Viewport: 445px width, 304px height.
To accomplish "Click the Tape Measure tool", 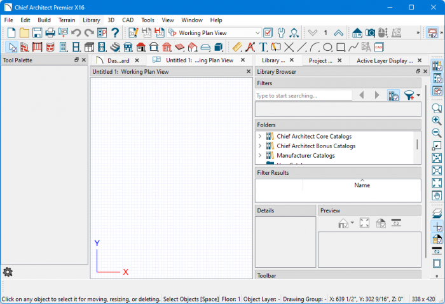I will (237, 47).
